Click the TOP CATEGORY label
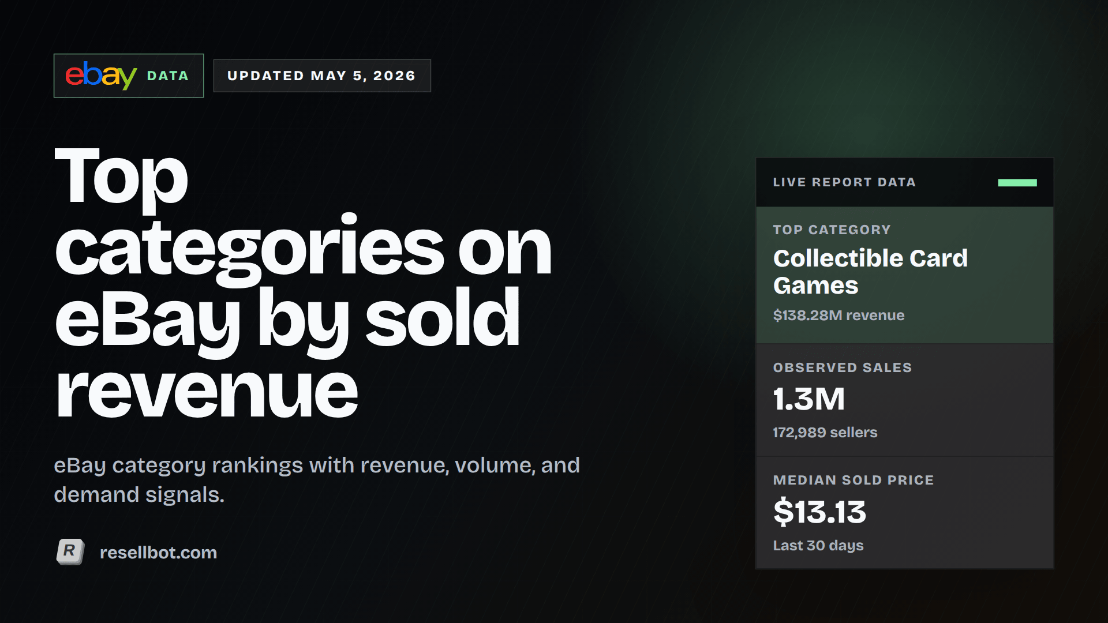 tap(832, 230)
